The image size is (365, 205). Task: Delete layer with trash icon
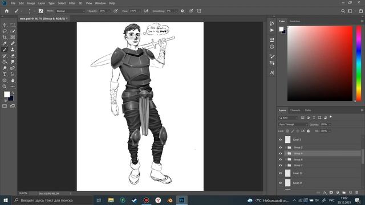point(356,192)
